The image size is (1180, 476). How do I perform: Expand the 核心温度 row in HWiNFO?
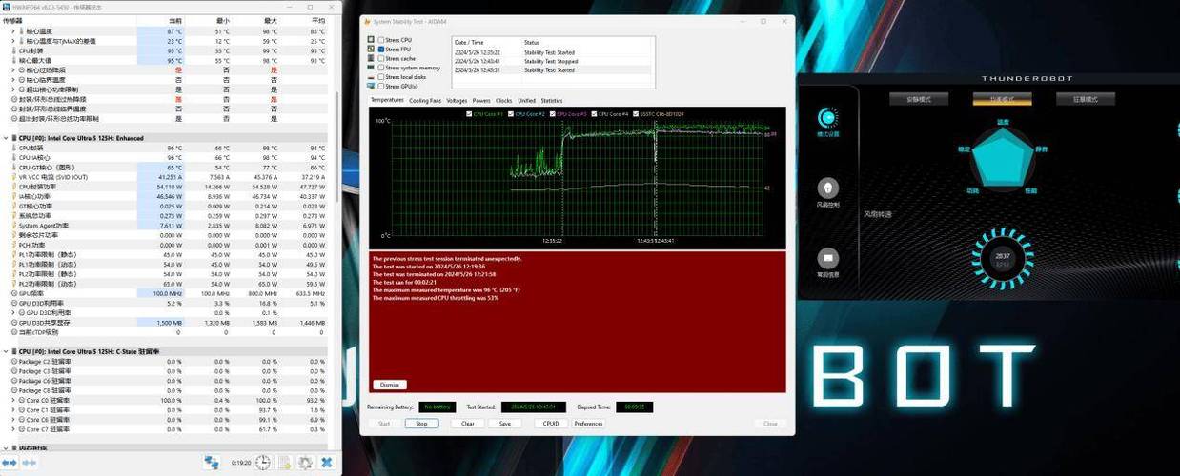(12, 31)
